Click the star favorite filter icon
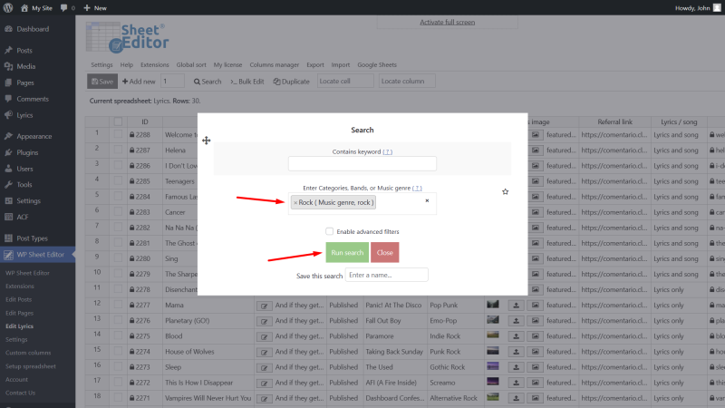This screenshot has width=725, height=408. tap(506, 191)
